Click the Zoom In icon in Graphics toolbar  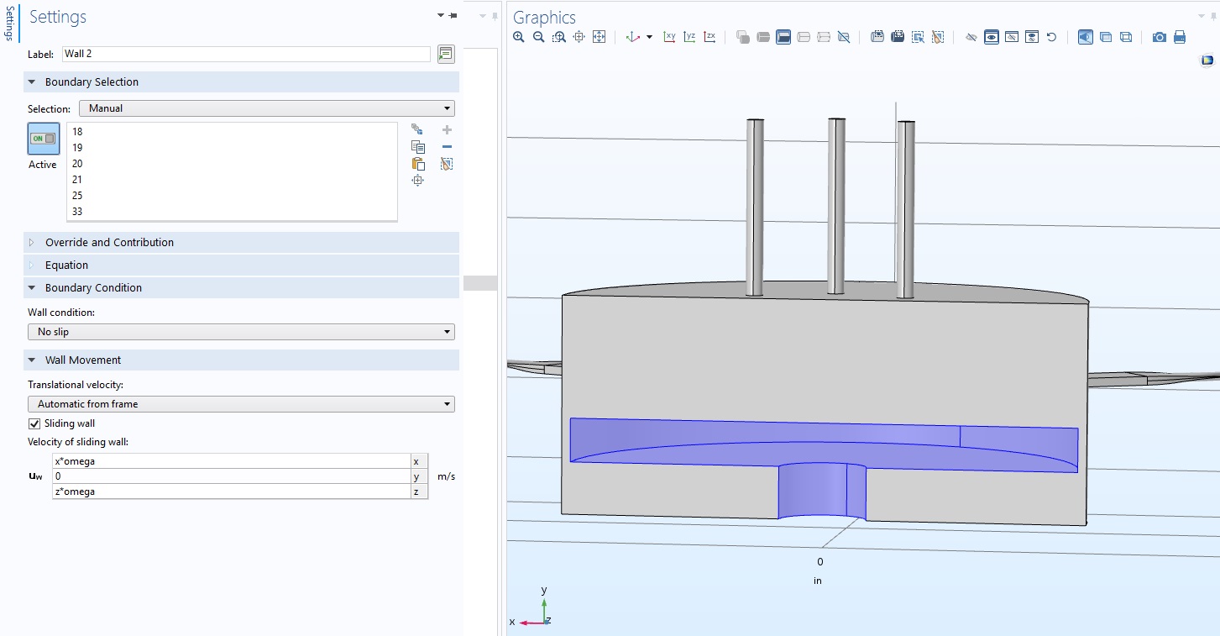point(518,37)
